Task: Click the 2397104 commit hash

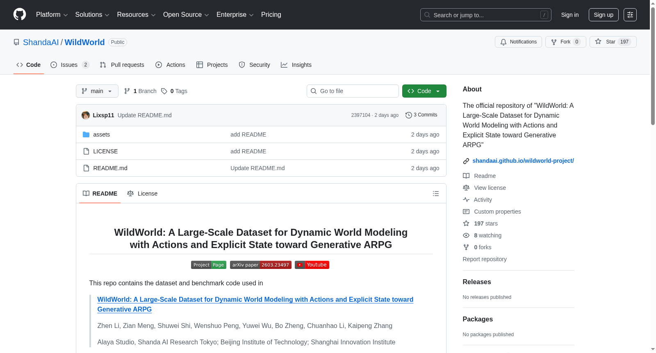Action: coord(361,115)
